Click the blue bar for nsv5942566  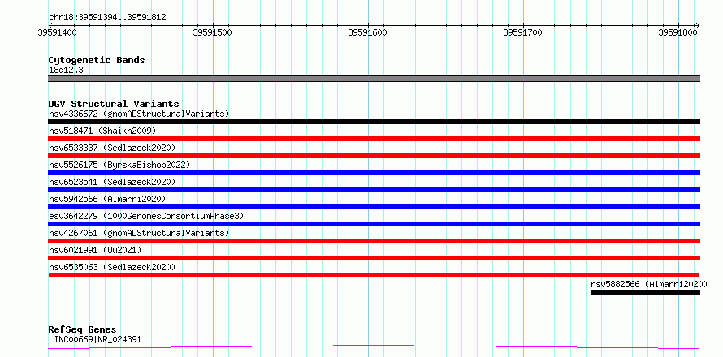point(374,207)
